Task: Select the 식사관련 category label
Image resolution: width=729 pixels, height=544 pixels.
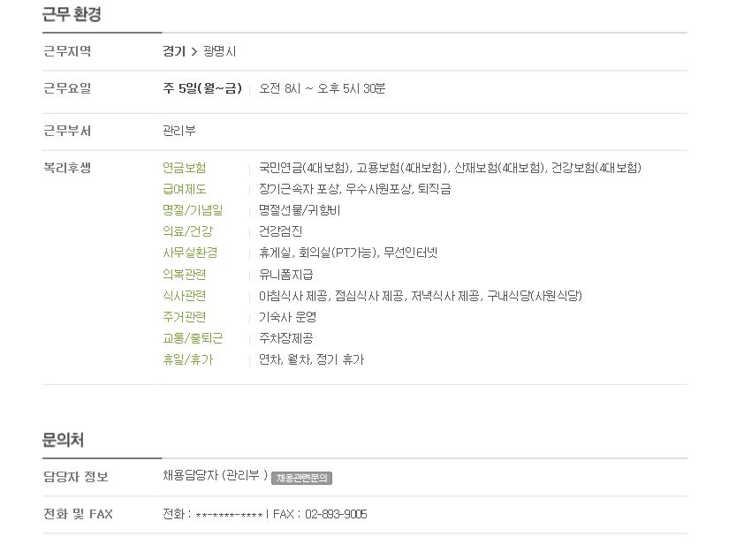Action: click(x=184, y=296)
